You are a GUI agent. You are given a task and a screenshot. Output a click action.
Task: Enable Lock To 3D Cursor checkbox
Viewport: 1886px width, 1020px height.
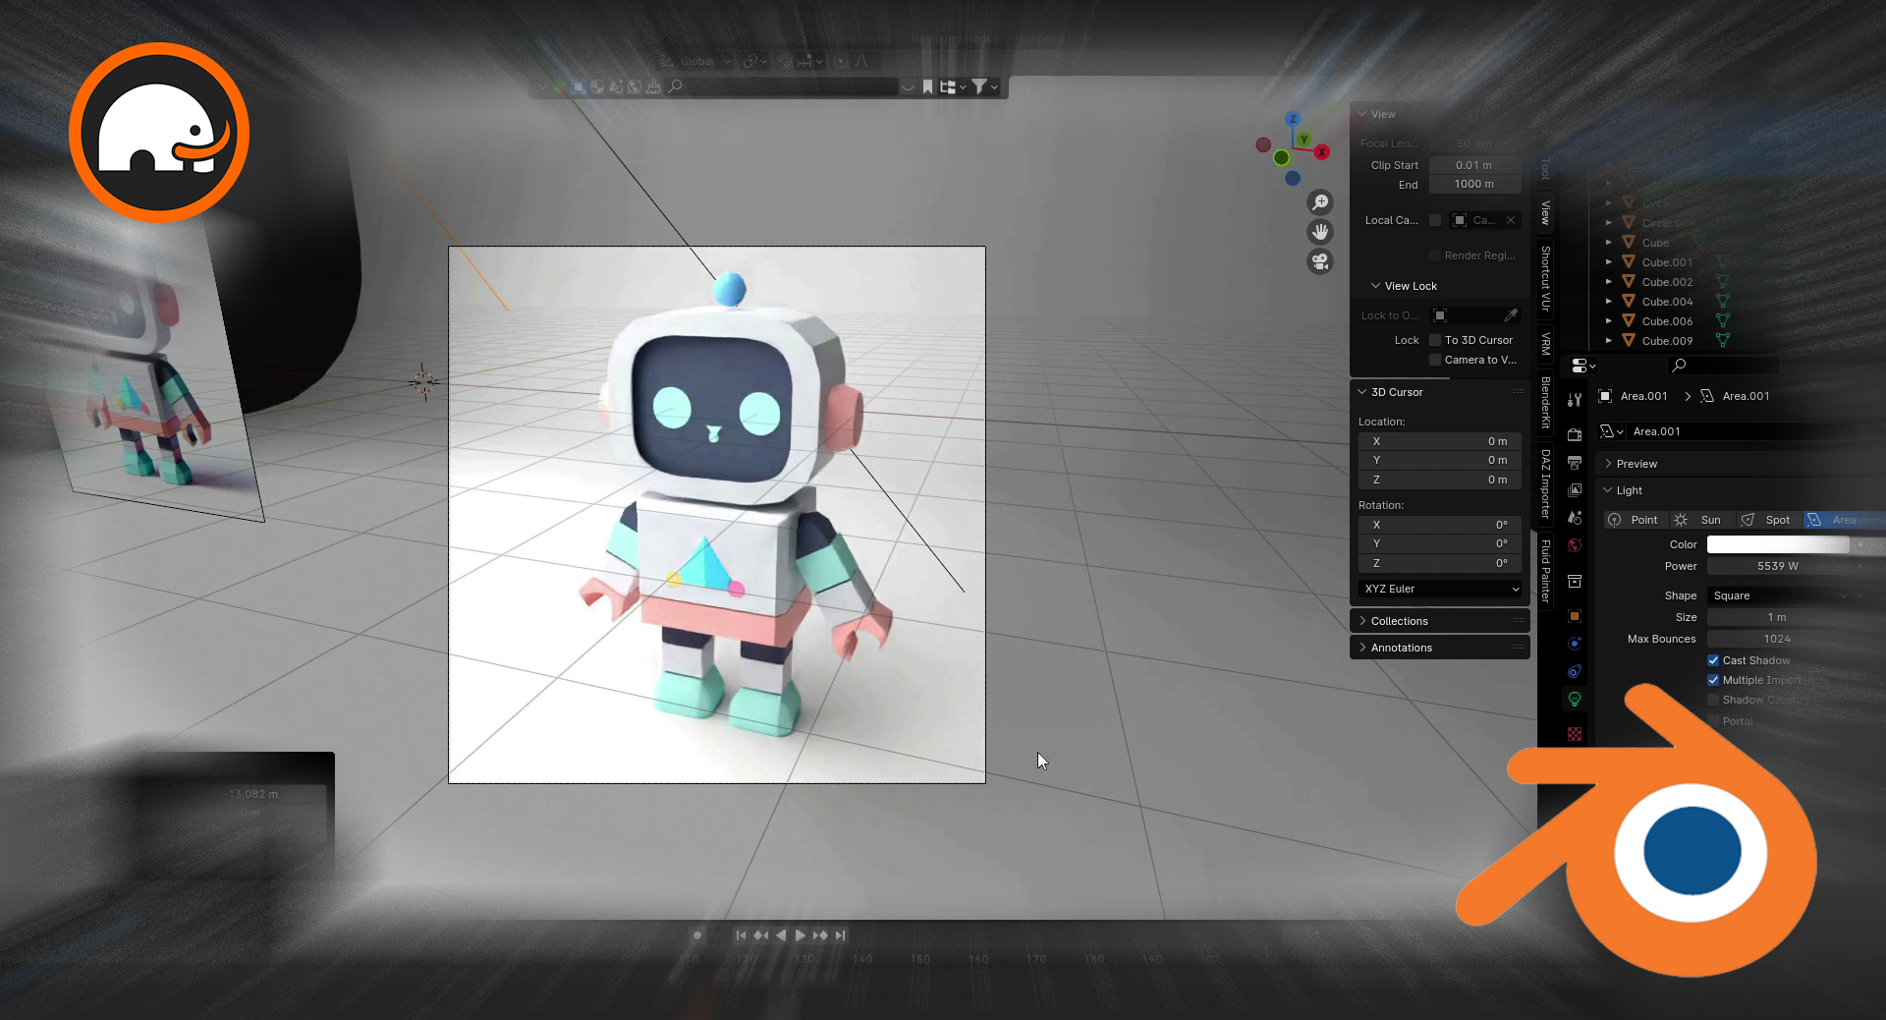pos(1435,340)
